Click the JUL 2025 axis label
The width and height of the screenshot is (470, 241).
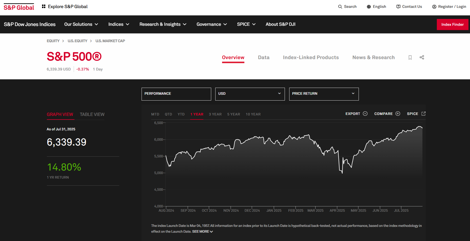coord(401,210)
